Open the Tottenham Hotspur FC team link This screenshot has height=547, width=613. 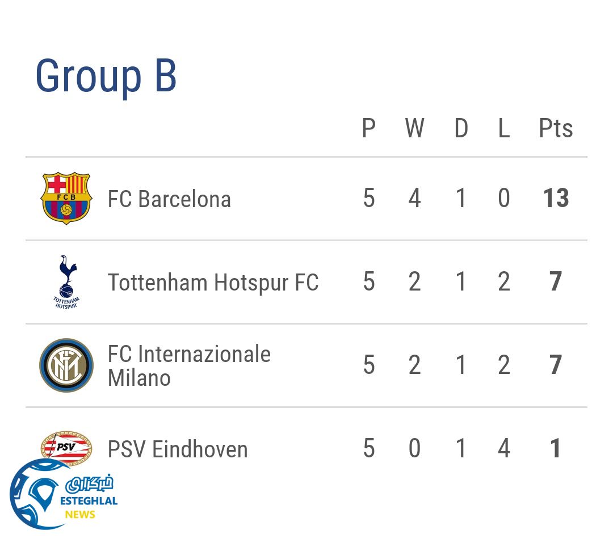pyautogui.click(x=213, y=282)
